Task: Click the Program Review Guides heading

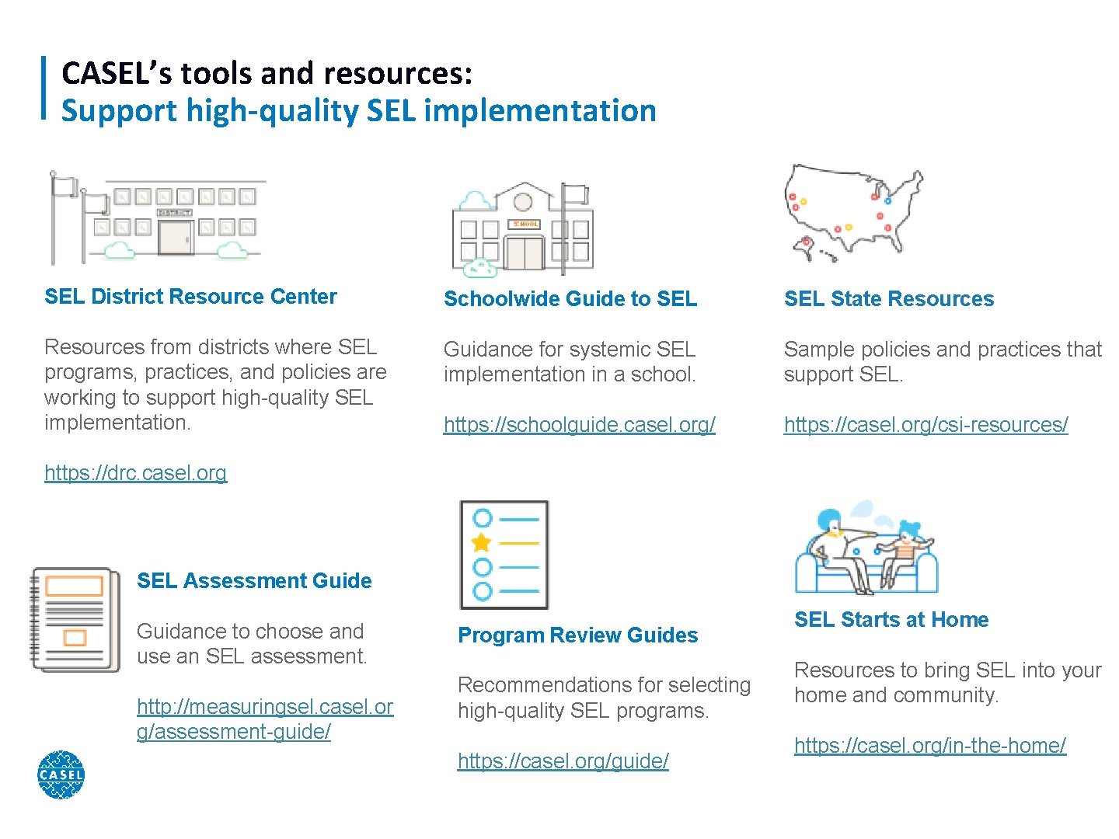Action: (578, 635)
